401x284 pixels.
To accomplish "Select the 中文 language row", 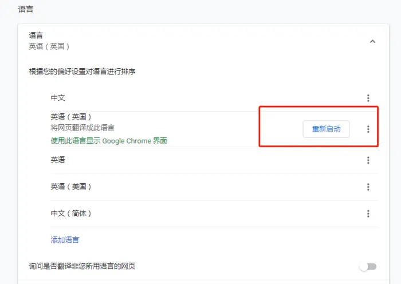I will pyautogui.click(x=58, y=98).
